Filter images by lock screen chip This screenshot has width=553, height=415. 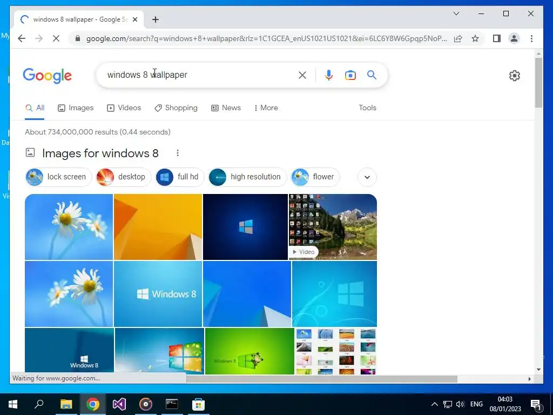click(x=58, y=177)
